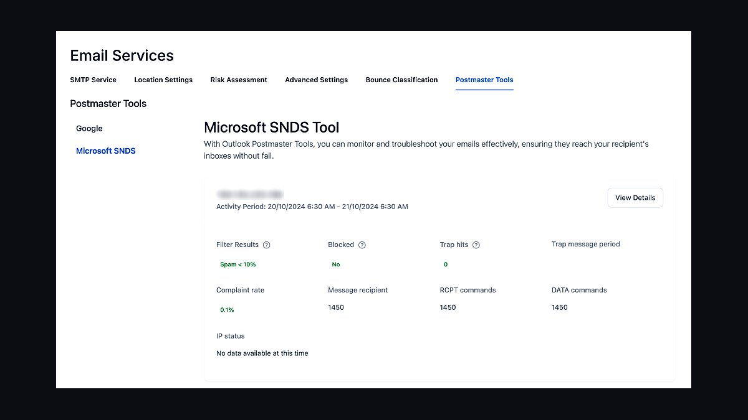Image resolution: width=748 pixels, height=420 pixels.
Task: Click the RCPT commands count 1450
Action: click(x=448, y=307)
